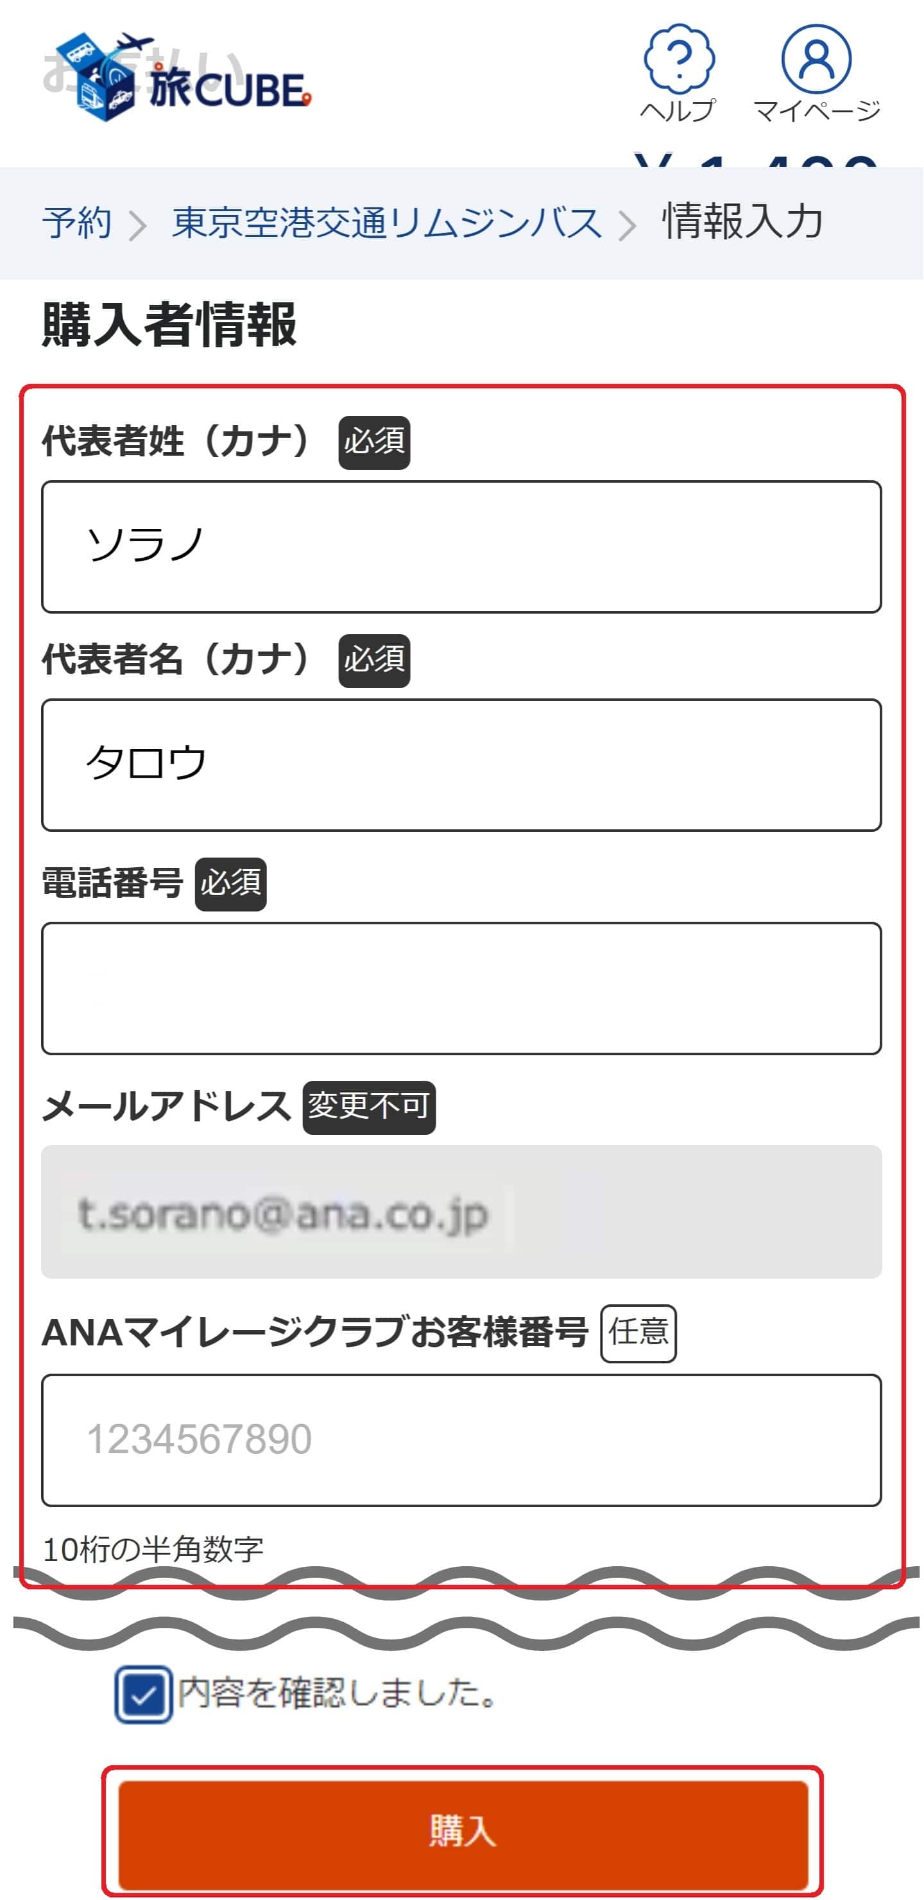The width and height of the screenshot is (924, 1900).
Task: Click the ANAマイレージクラブお客様番号 input field
Action: [461, 1440]
